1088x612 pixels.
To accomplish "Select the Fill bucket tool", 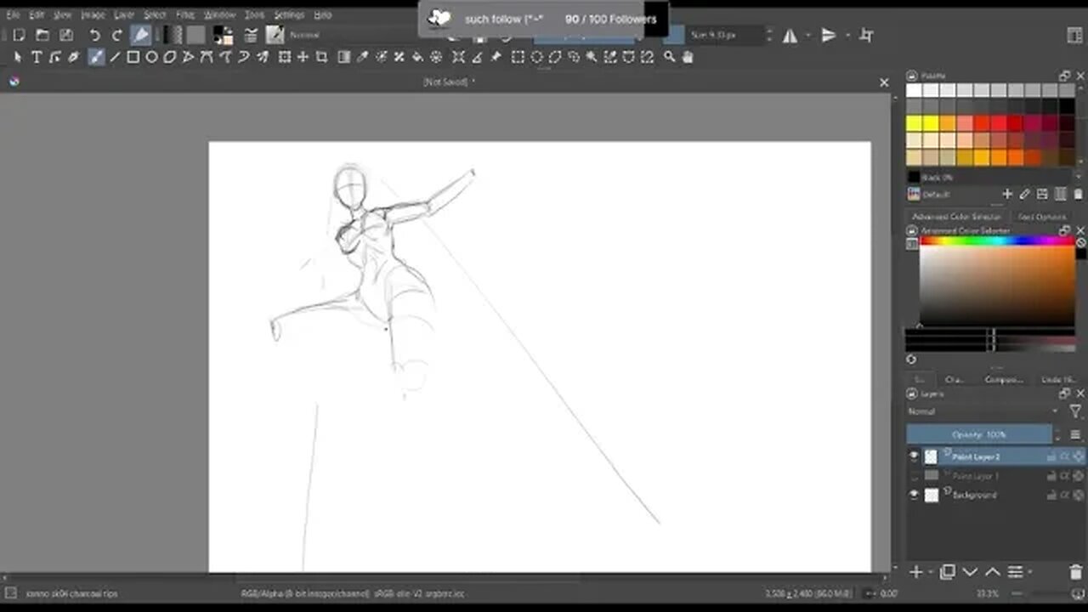I will [x=417, y=57].
